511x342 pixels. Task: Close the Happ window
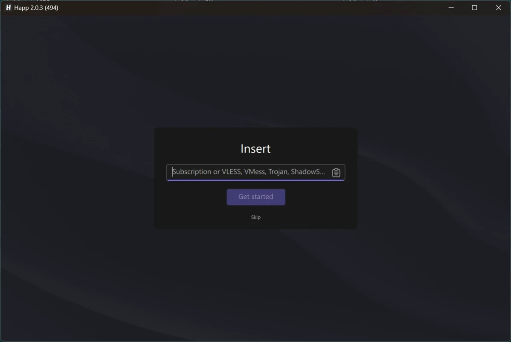tap(499, 8)
